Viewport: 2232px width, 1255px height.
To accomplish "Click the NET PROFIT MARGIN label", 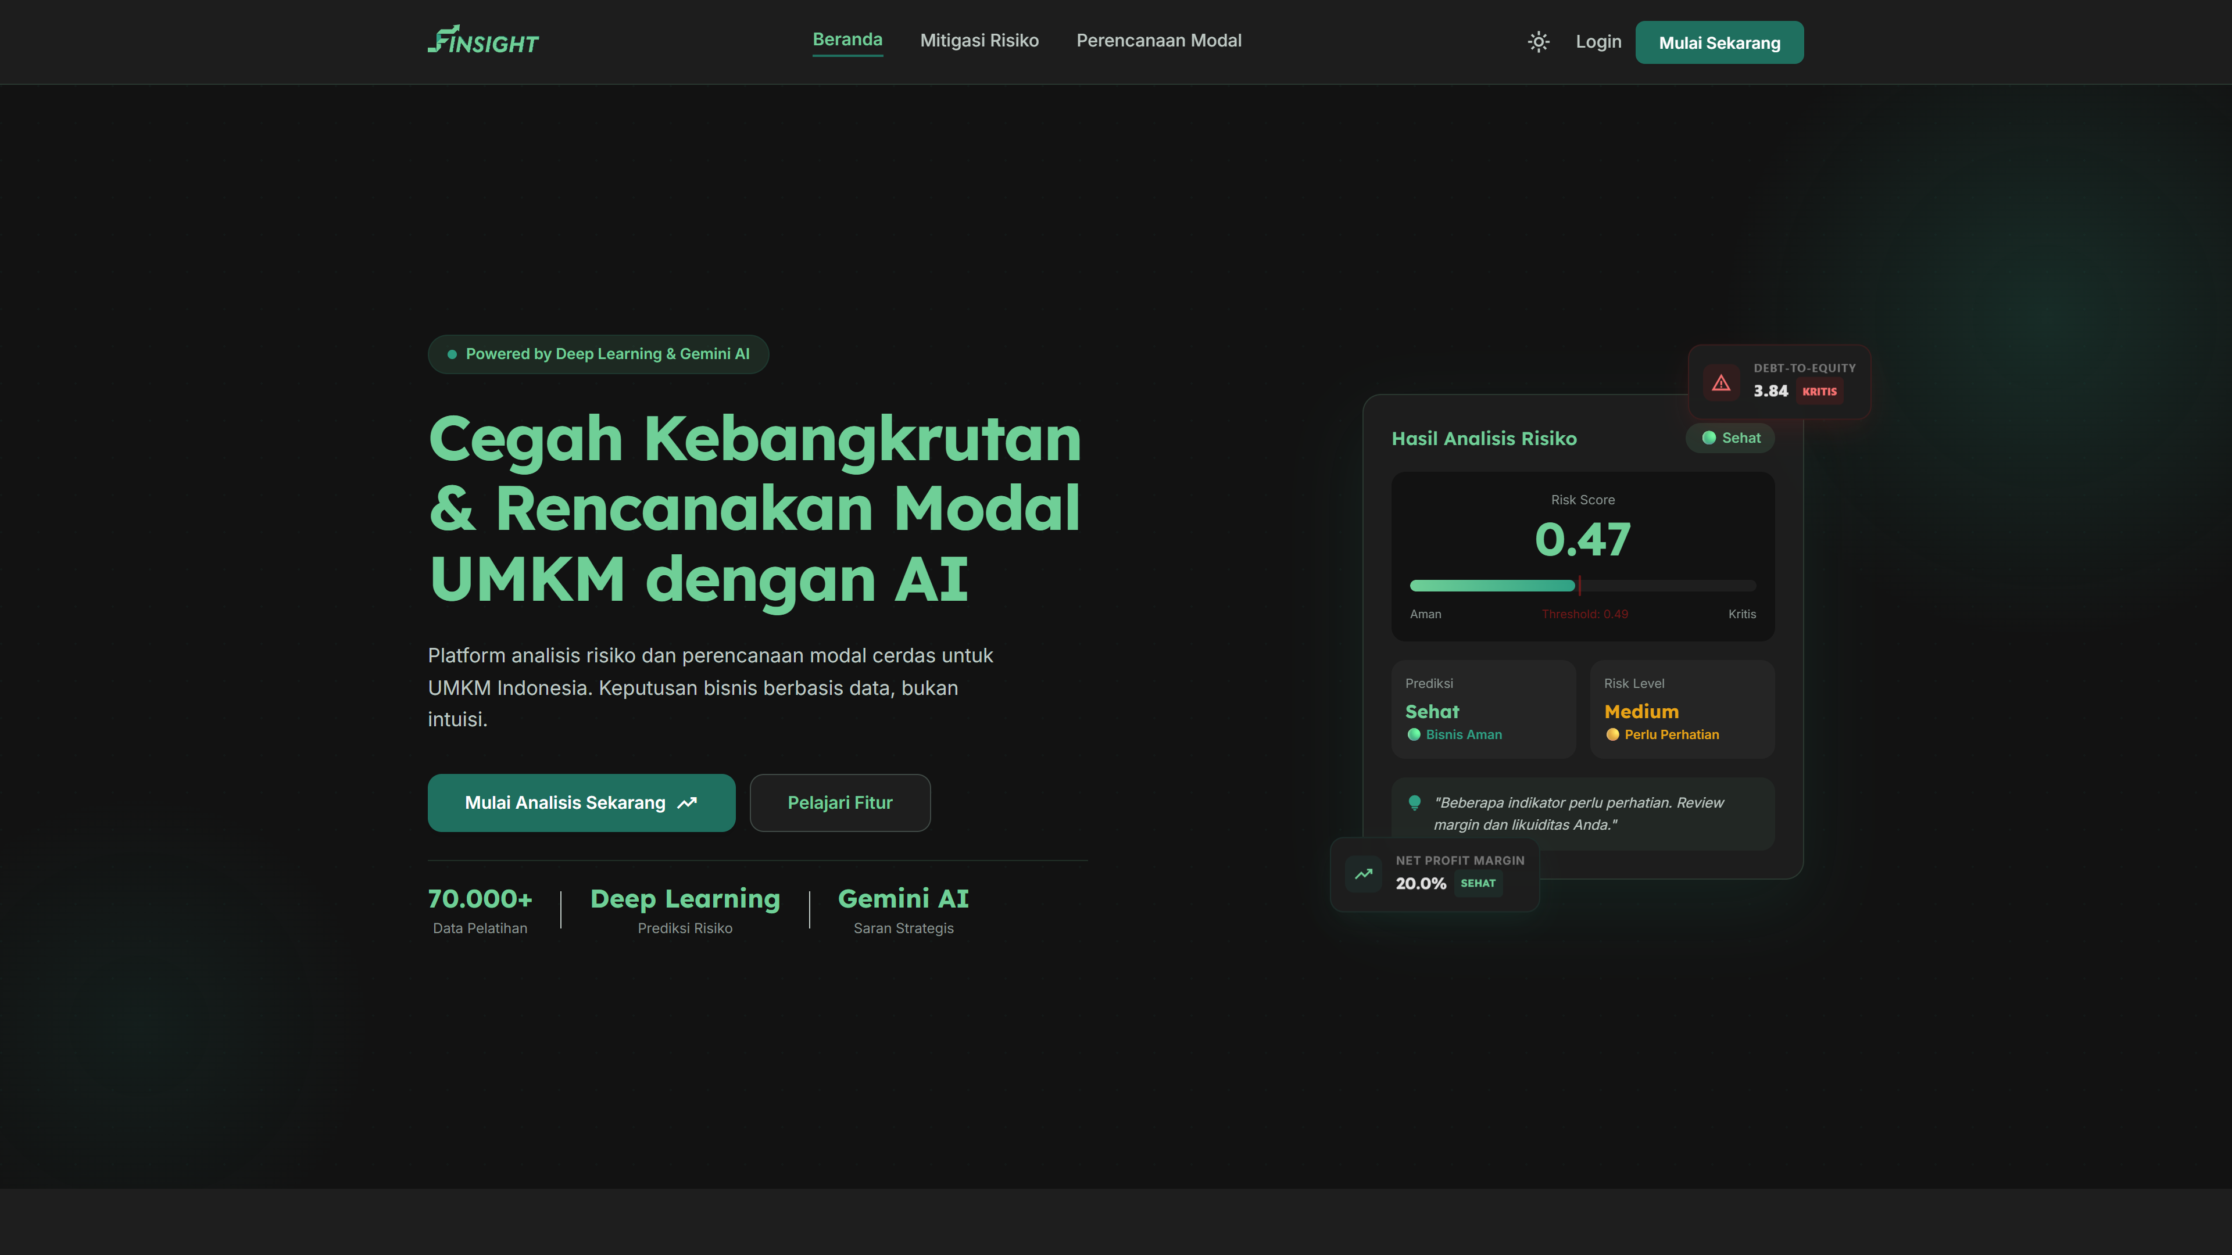I will [x=1459, y=861].
